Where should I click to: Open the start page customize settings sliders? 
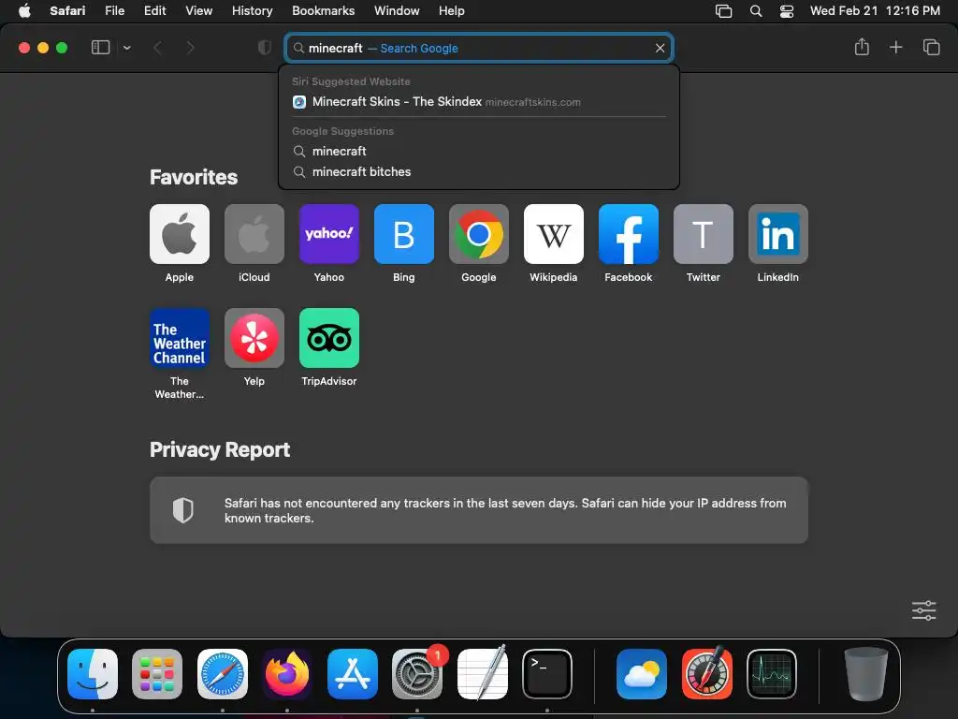click(x=923, y=610)
